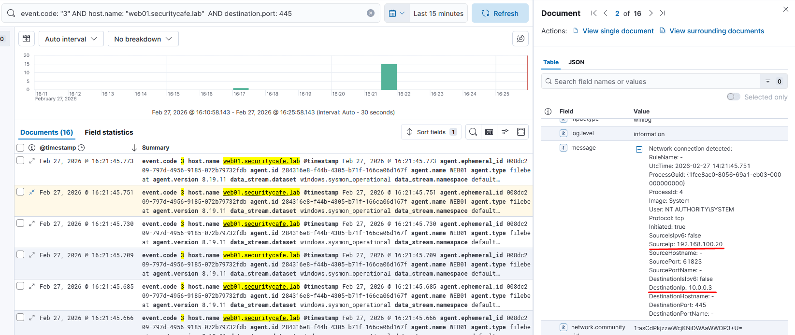The width and height of the screenshot is (795, 335).
Task: Collapse the message field value
Action: coord(639,149)
